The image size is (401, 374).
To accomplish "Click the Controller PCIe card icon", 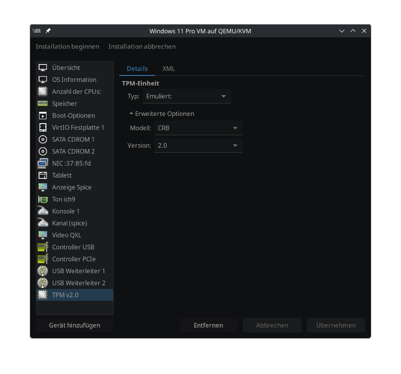I will [x=43, y=259].
